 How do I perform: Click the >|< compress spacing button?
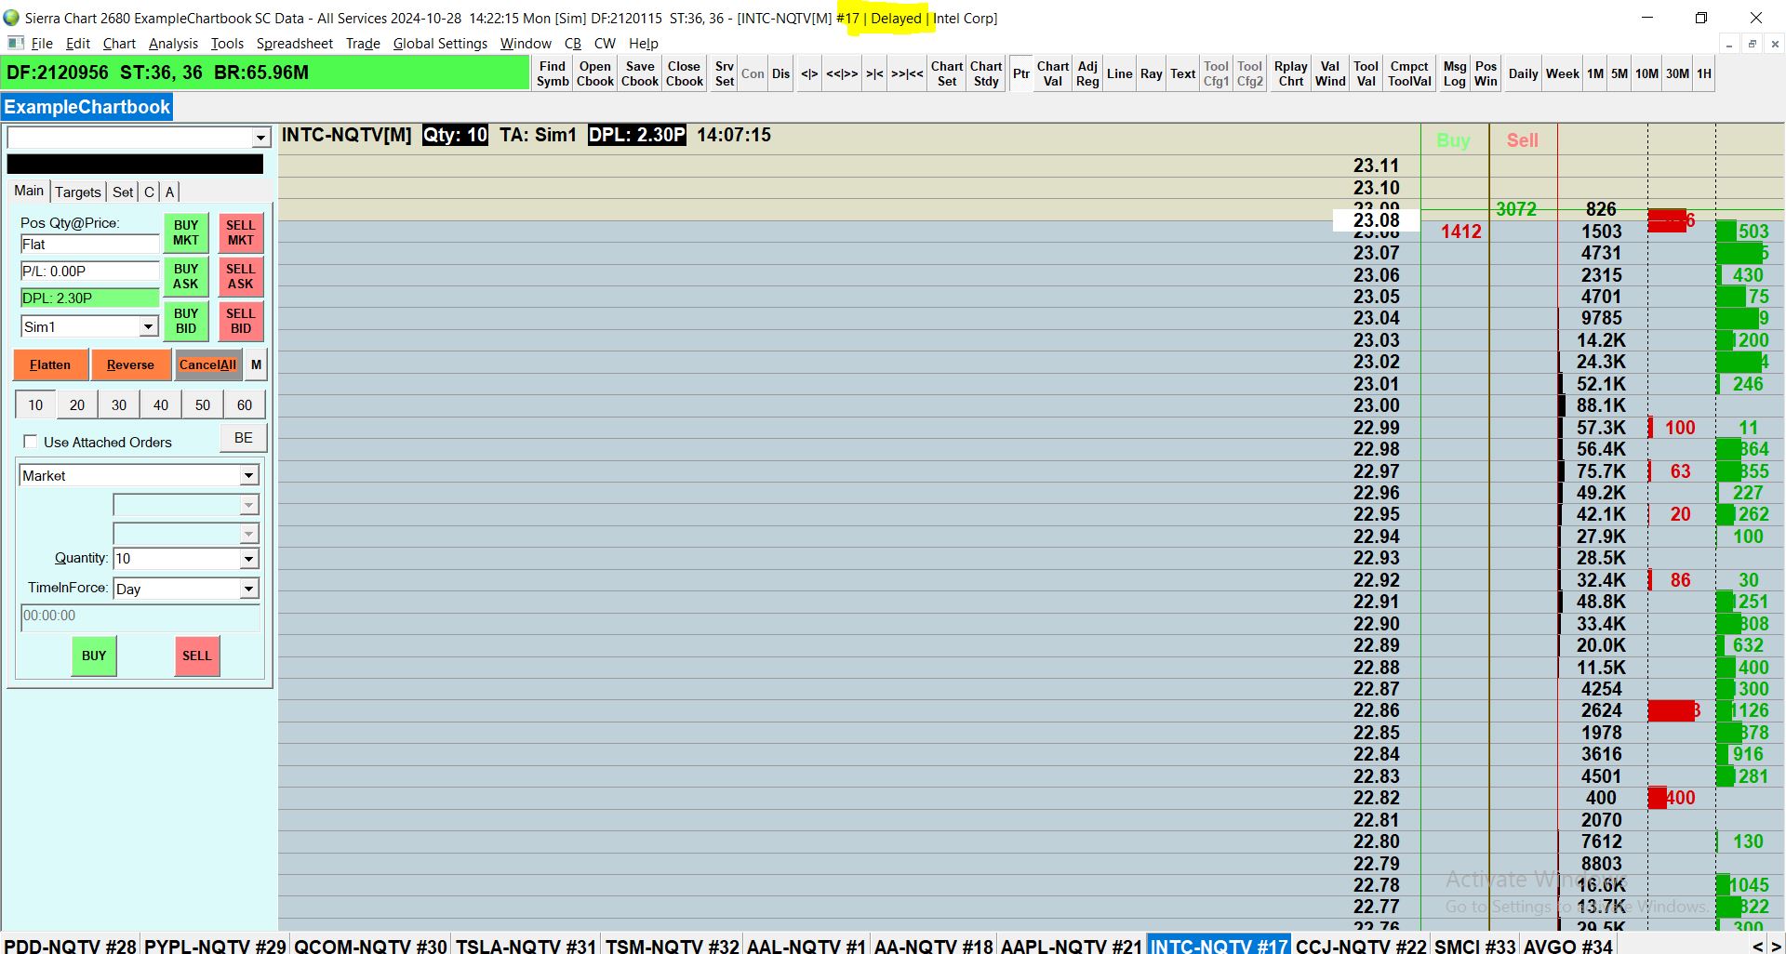tap(874, 73)
